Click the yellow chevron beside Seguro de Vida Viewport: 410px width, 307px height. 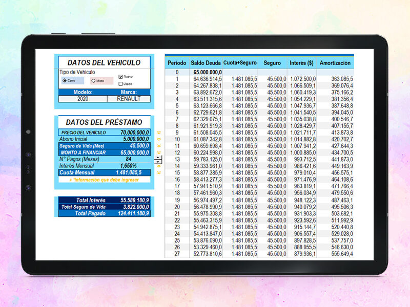[159, 146]
